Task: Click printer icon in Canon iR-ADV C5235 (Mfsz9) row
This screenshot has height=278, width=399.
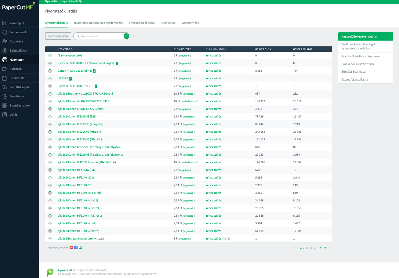Action: (50, 109)
